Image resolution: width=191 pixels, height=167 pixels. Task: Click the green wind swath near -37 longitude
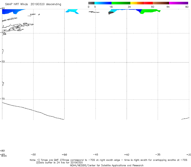[150, 11]
